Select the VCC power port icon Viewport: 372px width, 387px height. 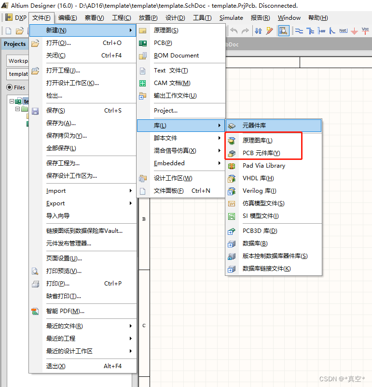pyautogui.click(x=365, y=30)
